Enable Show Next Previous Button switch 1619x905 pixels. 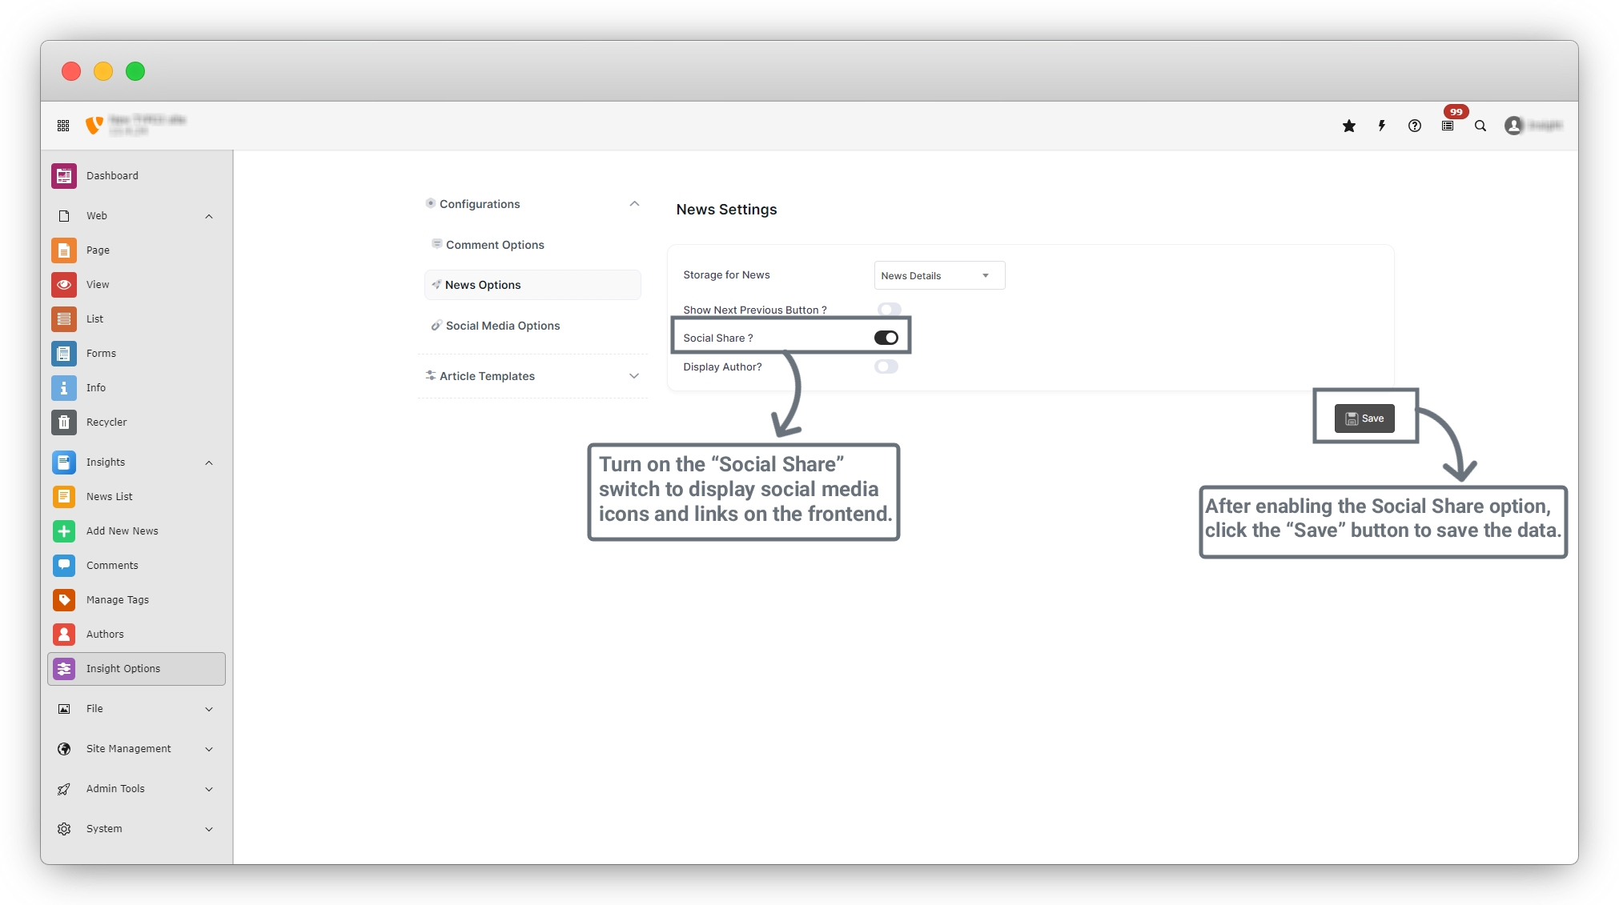(889, 310)
